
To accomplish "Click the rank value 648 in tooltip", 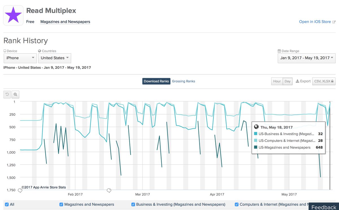I will 319,147.
